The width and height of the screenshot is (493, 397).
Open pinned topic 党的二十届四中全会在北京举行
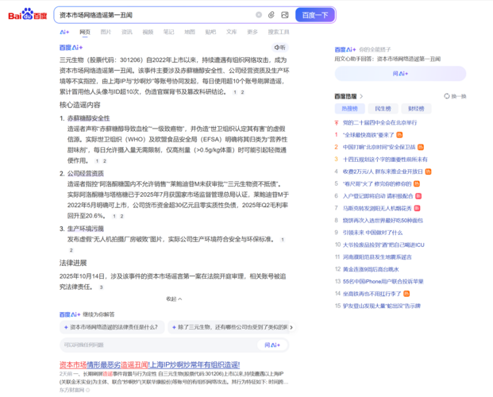point(379,122)
